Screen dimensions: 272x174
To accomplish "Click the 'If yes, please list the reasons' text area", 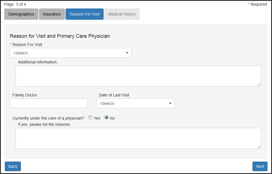I will (138, 138).
